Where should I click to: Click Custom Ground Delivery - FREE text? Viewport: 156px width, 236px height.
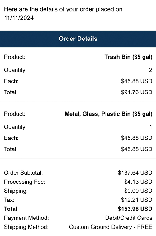coord(111,227)
